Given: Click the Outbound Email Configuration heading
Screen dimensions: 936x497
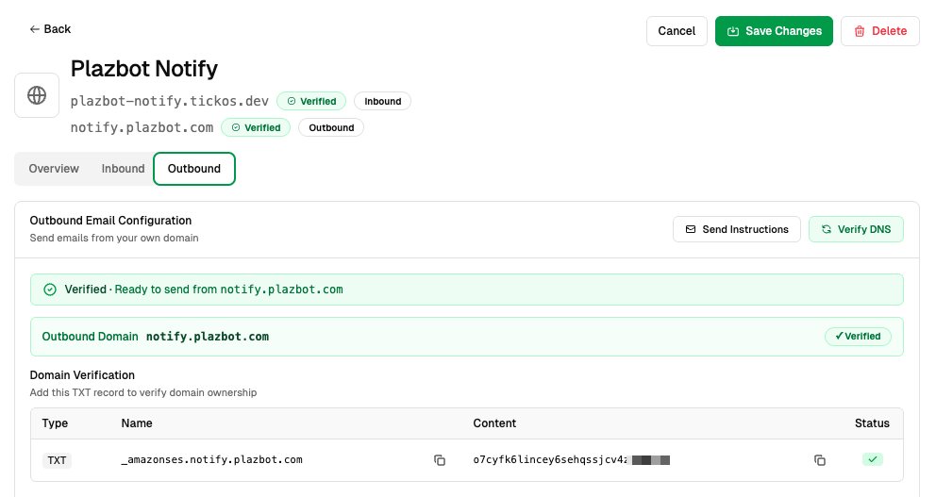Looking at the screenshot, I should point(110,220).
